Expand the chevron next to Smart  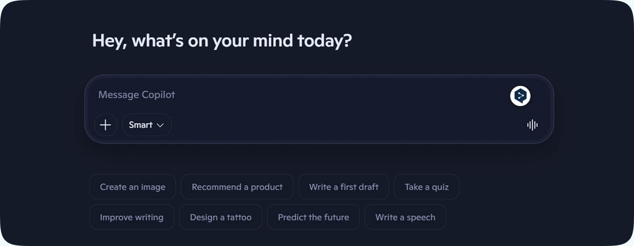point(160,125)
